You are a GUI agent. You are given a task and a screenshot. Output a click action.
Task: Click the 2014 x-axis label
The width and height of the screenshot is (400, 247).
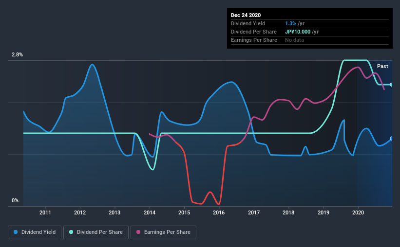[150, 212]
